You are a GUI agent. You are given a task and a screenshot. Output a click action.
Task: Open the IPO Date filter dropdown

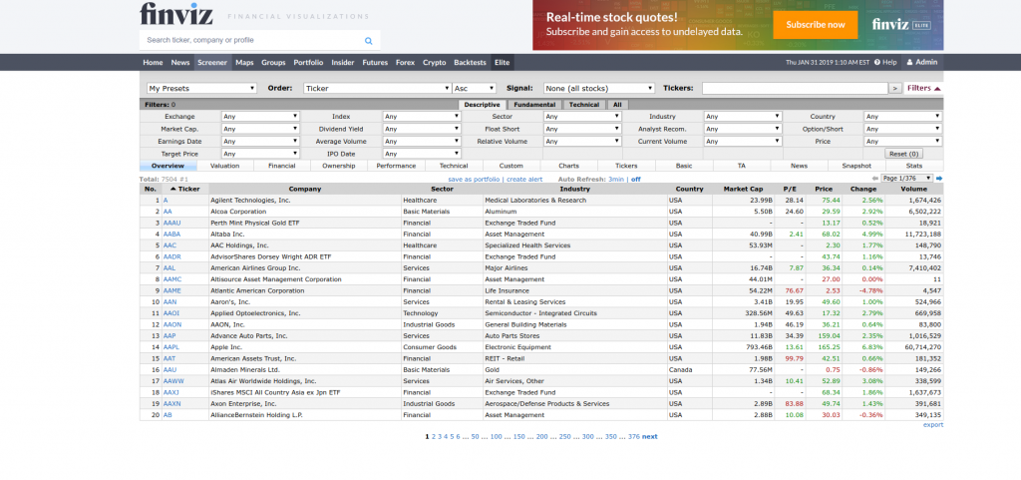click(422, 154)
